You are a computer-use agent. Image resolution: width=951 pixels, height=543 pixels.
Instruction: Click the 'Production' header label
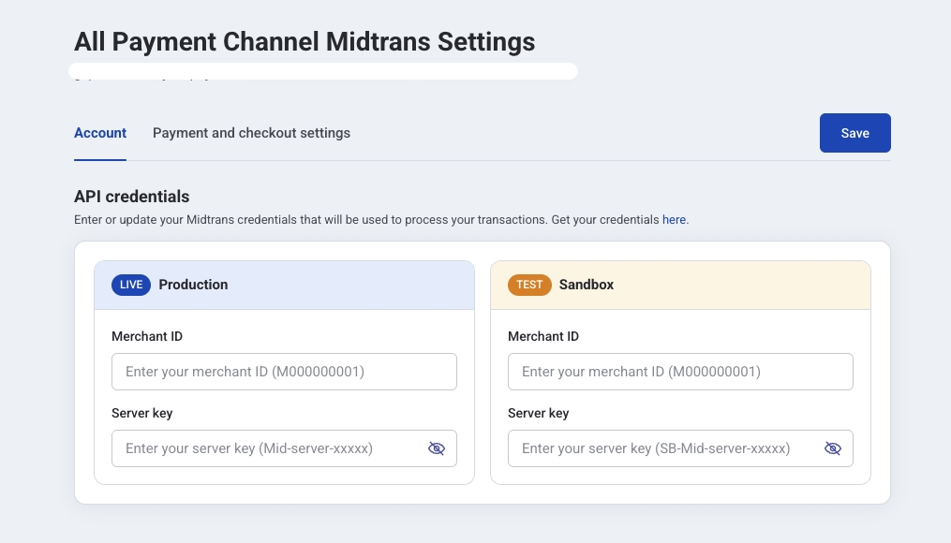pyautogui.click(x=193, y=285)
